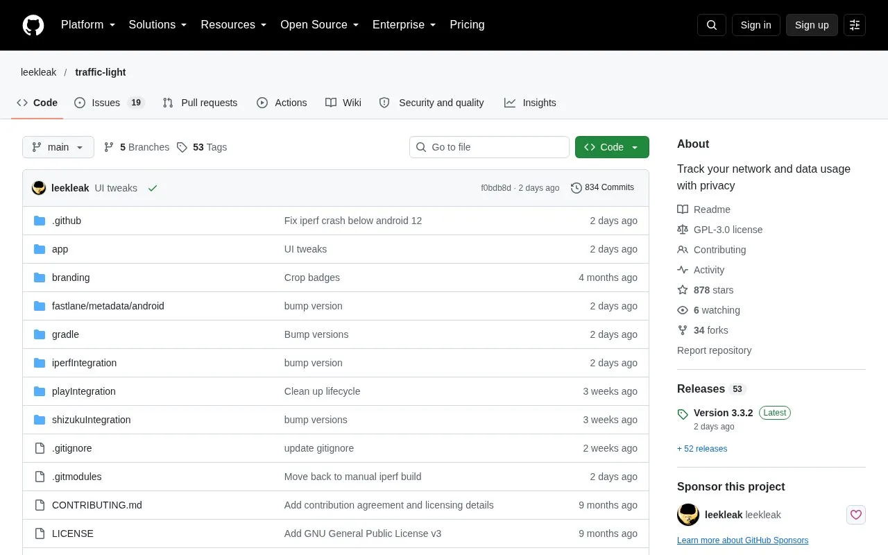Viewport: 888px width, 555px height.
Task: Click the .github folder icon
Action: (x=40, y=221)
